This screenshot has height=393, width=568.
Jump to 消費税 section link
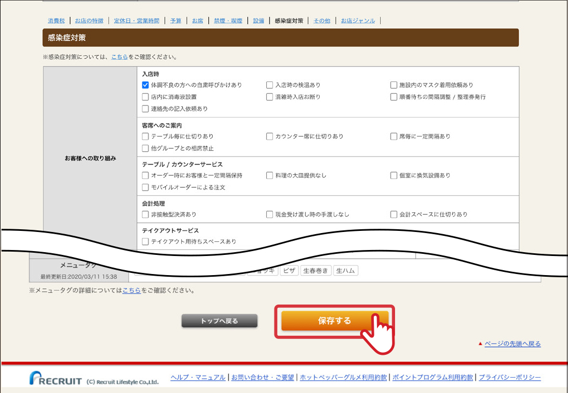coord(56,21)
